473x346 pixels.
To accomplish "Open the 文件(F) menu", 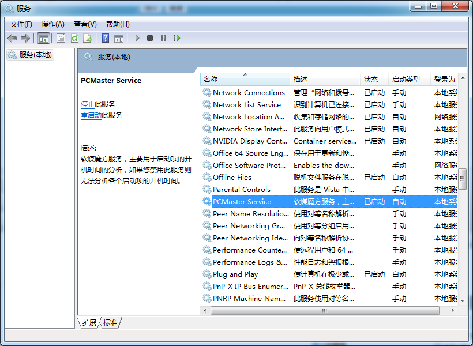I will 21,24.
